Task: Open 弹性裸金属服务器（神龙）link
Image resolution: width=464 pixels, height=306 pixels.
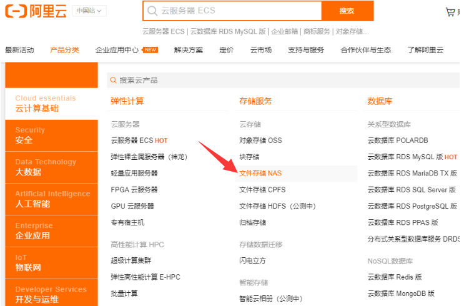Action: (x=149, y=157)
